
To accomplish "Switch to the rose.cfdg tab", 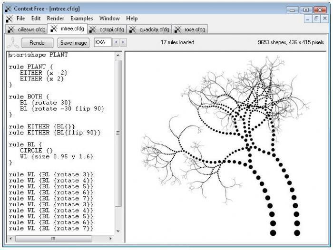I will [x=190, y=29].
